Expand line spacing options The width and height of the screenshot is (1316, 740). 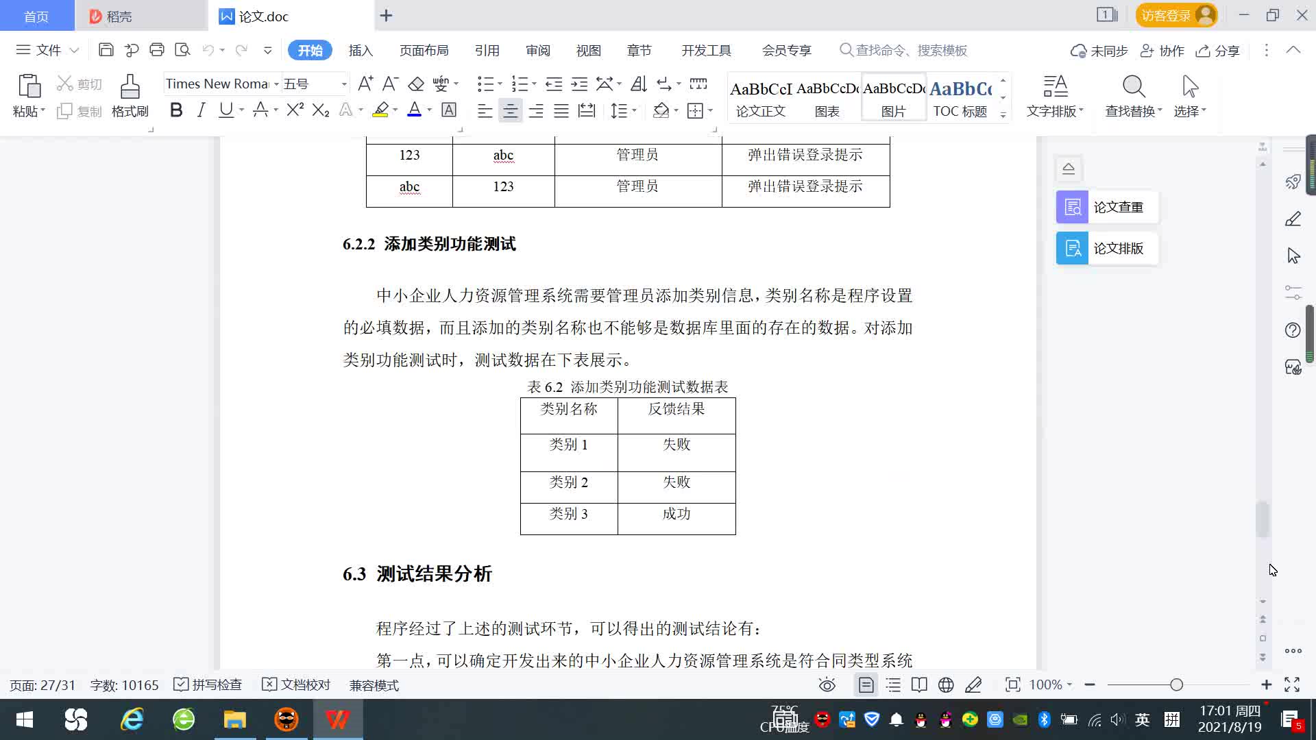coord(634,110)
